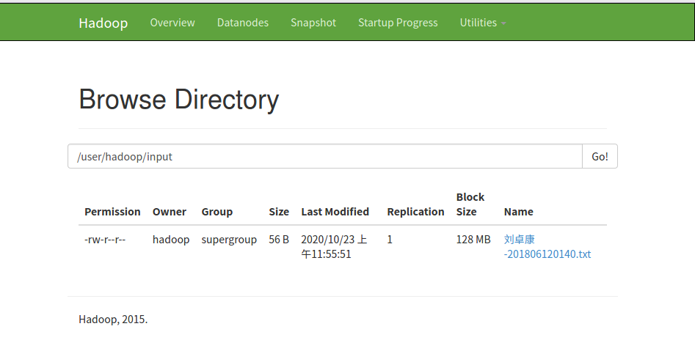Open the Startup Progress page

tap(398, 23)
